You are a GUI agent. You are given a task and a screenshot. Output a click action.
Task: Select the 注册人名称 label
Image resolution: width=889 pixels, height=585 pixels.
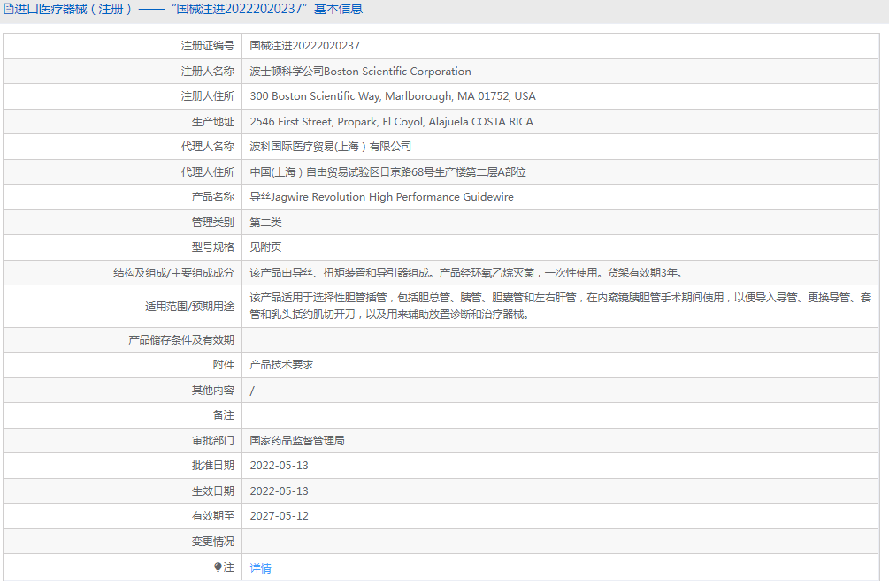click(208, 72)
